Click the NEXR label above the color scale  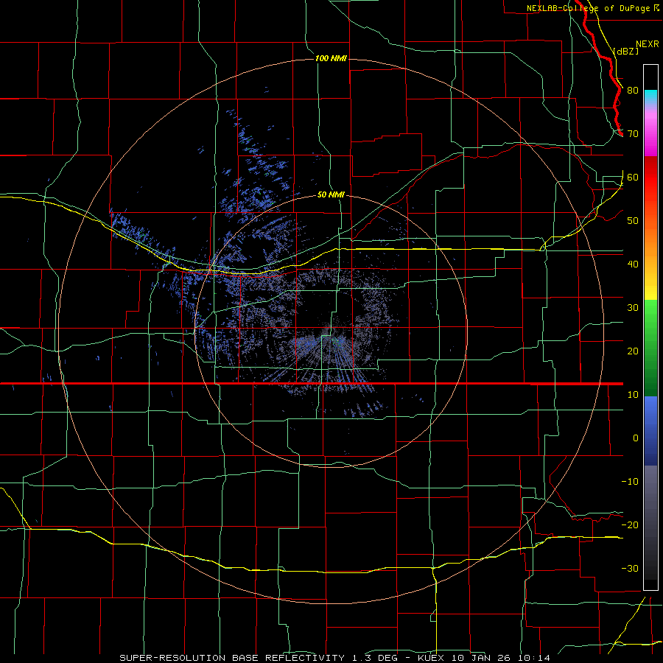[x=648, y=44]
